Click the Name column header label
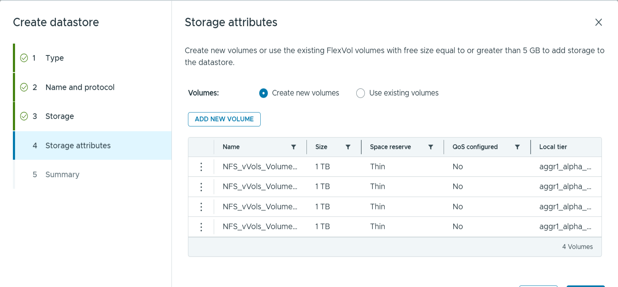Image resolution: width=618 pixels, height=287 pixels. click(x=231, y=147)
